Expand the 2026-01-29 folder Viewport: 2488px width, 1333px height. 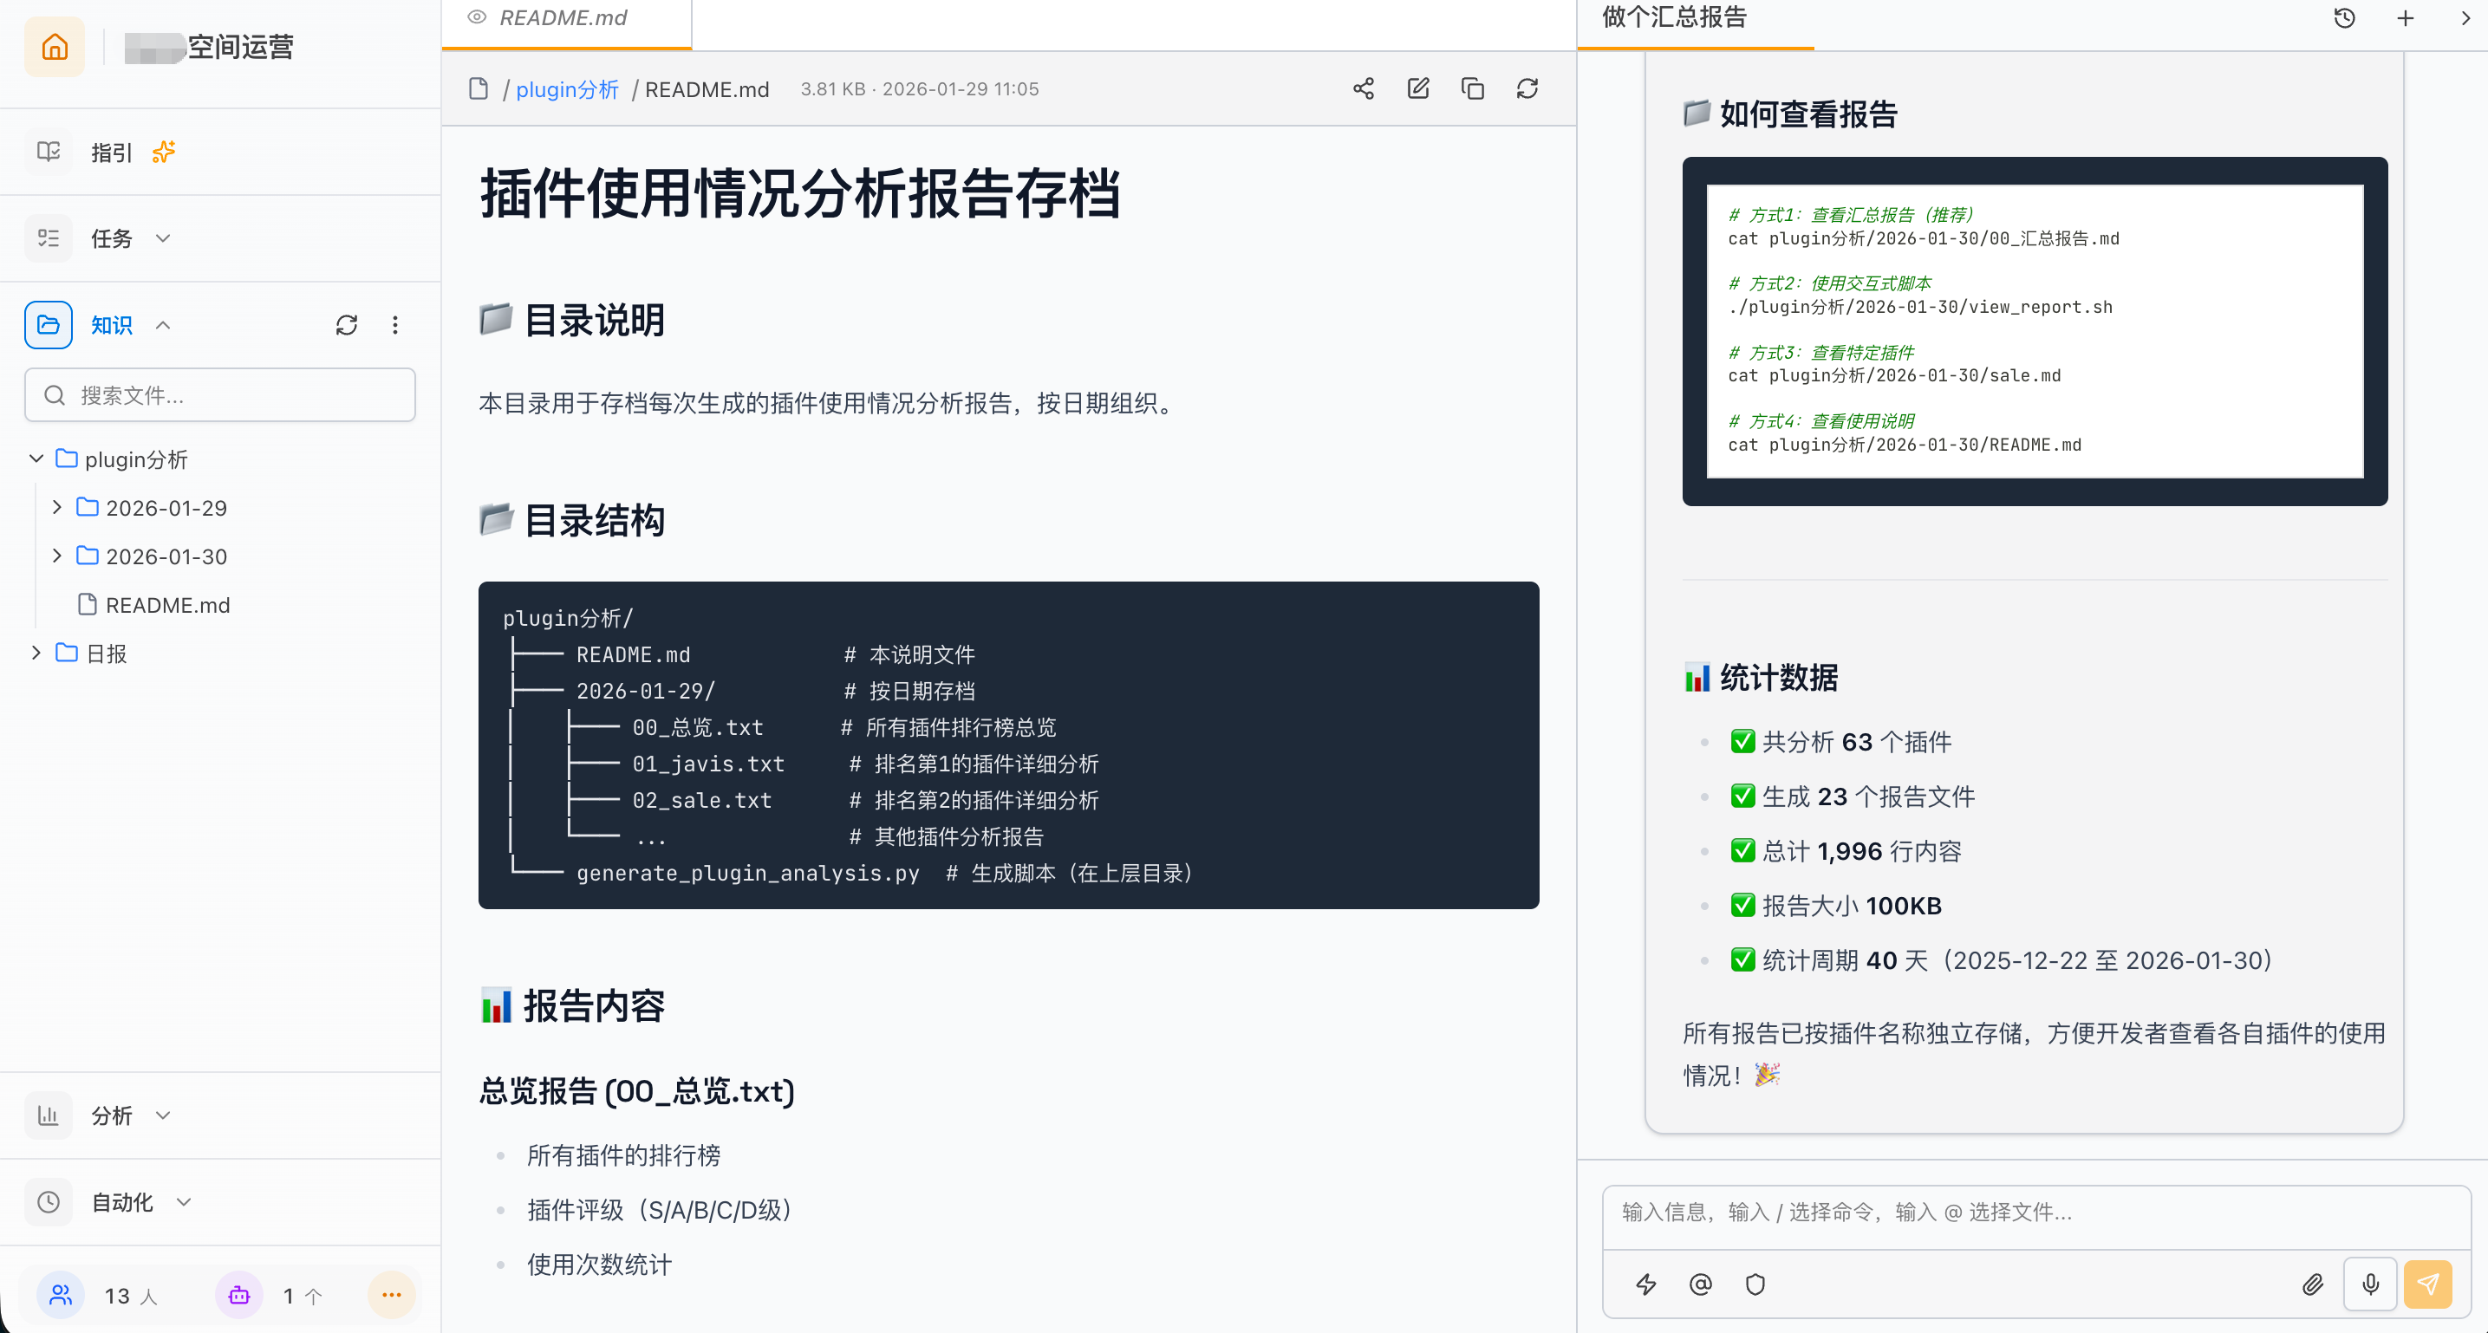56,507
